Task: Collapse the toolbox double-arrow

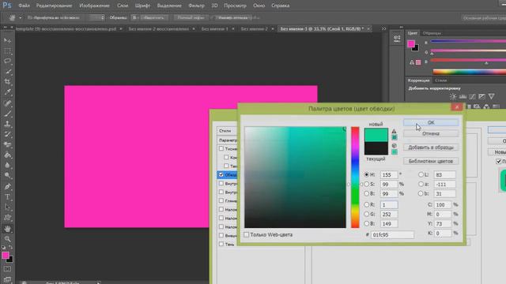Action: tap(6, 28)
